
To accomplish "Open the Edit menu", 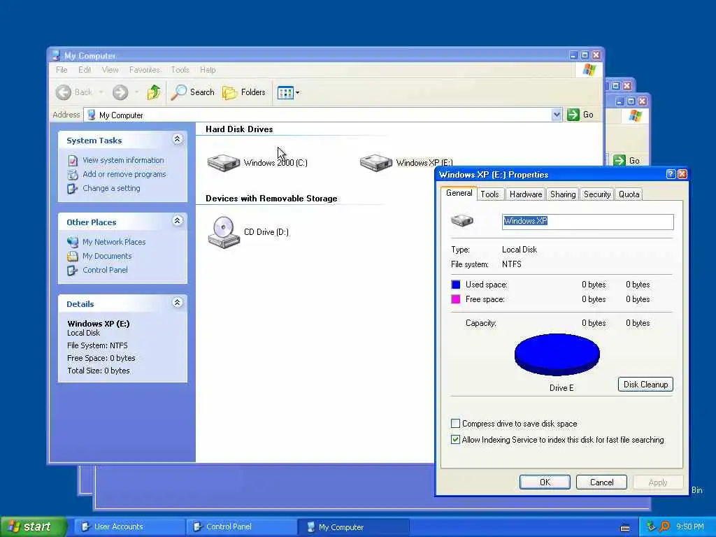I will pyautogui.click(x=85, y=70).
